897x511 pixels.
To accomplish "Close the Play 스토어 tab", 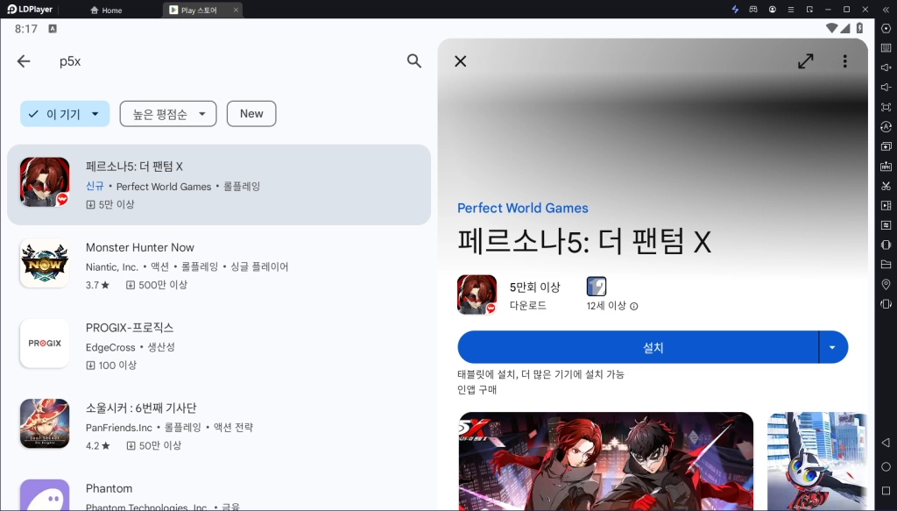I will pos(236,10).
